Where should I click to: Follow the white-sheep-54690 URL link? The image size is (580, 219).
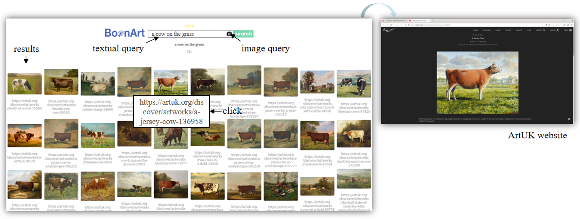click(x=98, y=105)
